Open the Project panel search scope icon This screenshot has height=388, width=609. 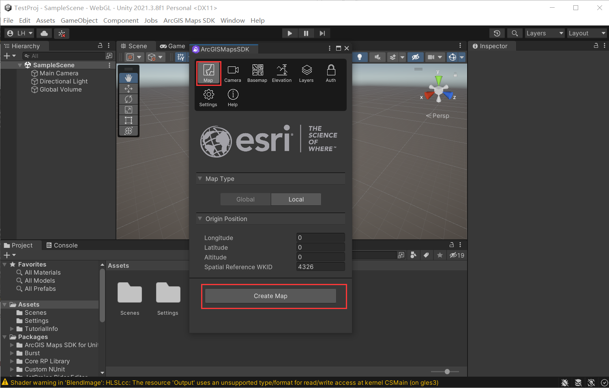coord(401,255)
